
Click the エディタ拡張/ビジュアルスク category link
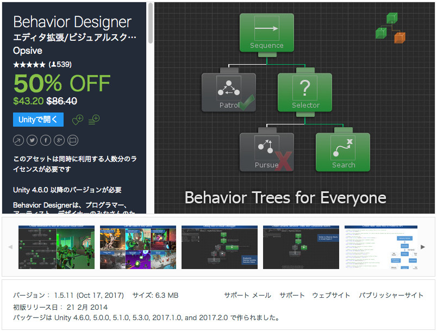pyautogui.click(x=74, y=37)
